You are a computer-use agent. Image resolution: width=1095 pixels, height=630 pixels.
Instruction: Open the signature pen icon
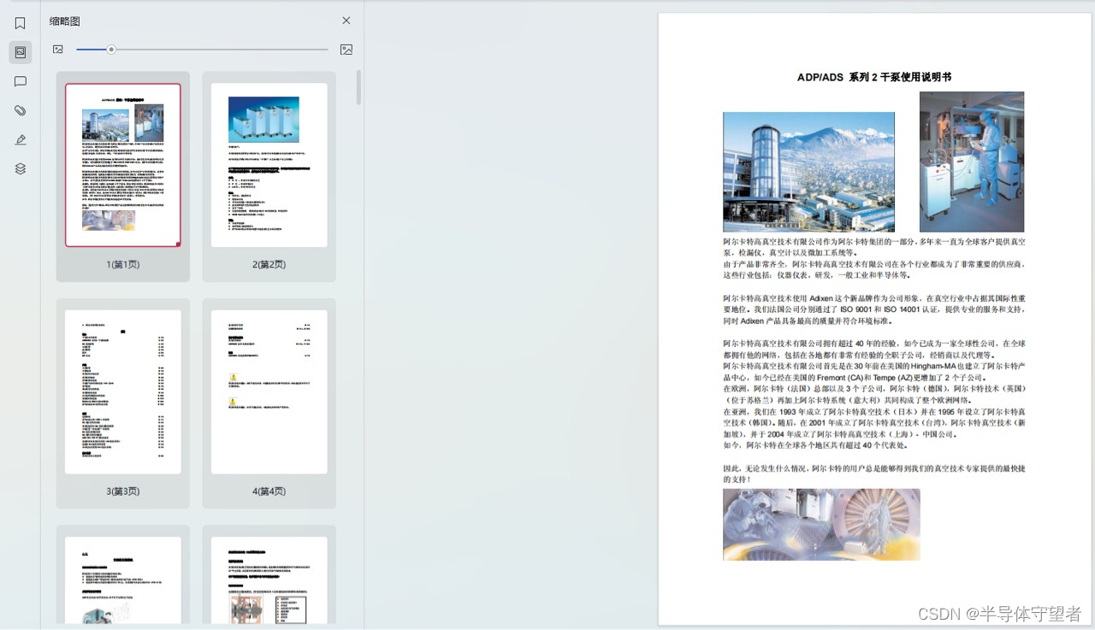[x=21, y=139]
